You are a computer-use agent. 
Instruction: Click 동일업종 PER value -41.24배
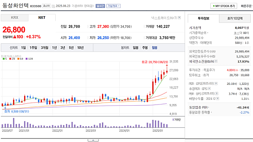243,108
